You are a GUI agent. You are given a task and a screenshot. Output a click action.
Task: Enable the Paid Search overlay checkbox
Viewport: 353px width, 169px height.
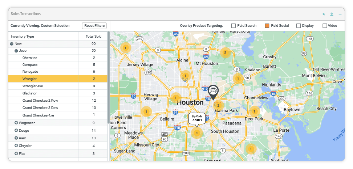click(x=234, y=26)
